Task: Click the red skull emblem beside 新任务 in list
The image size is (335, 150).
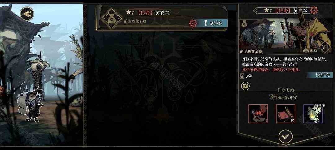Action: pos(193,23)
